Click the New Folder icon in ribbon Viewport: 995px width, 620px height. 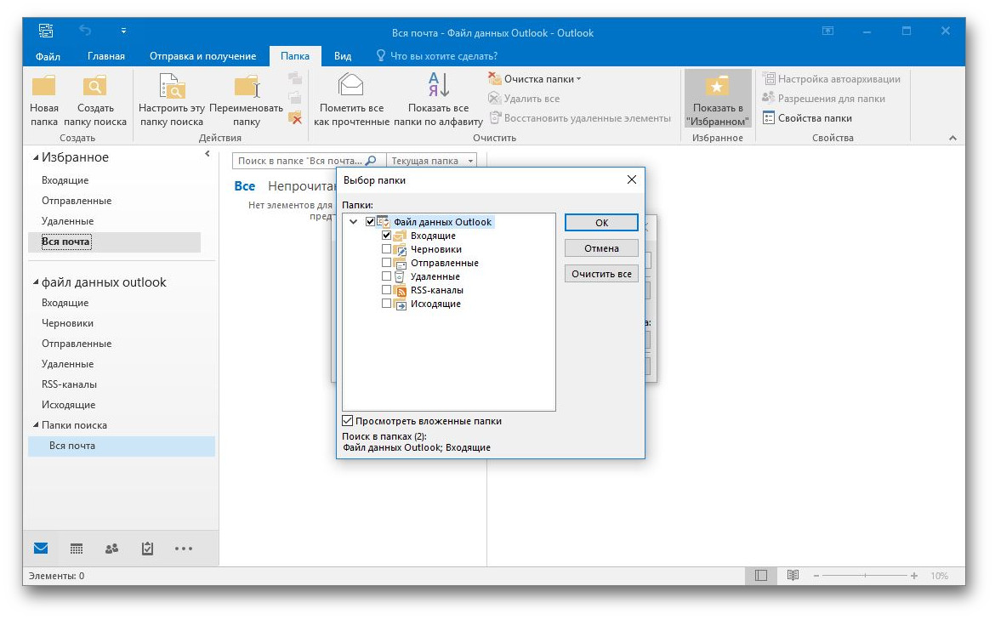pos(43,87)
